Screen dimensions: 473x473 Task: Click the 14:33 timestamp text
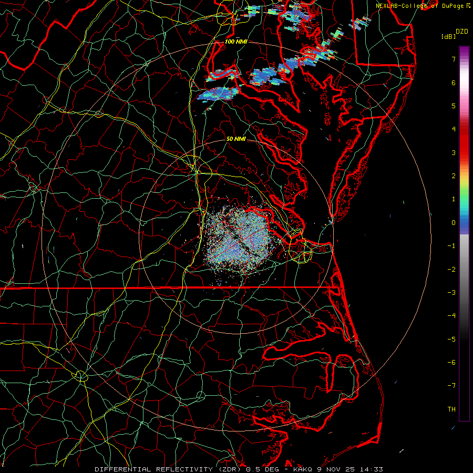[372, 469]
